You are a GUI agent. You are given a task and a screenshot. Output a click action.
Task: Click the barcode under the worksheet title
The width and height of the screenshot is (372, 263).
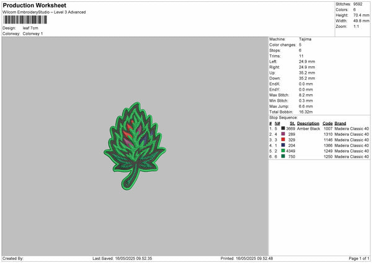point(25,20)
